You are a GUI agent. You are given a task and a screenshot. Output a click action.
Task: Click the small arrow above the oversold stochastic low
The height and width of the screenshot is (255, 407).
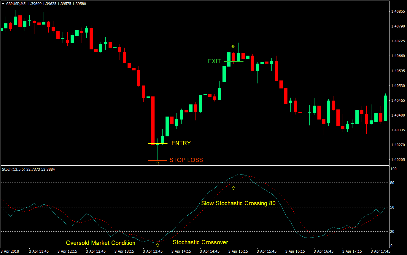(x=158, y=244)
